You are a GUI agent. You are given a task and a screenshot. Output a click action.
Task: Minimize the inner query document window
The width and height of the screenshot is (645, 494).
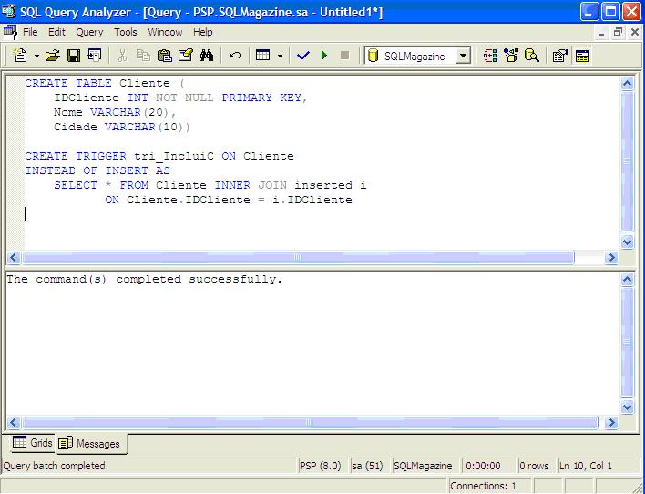[601, 33]
